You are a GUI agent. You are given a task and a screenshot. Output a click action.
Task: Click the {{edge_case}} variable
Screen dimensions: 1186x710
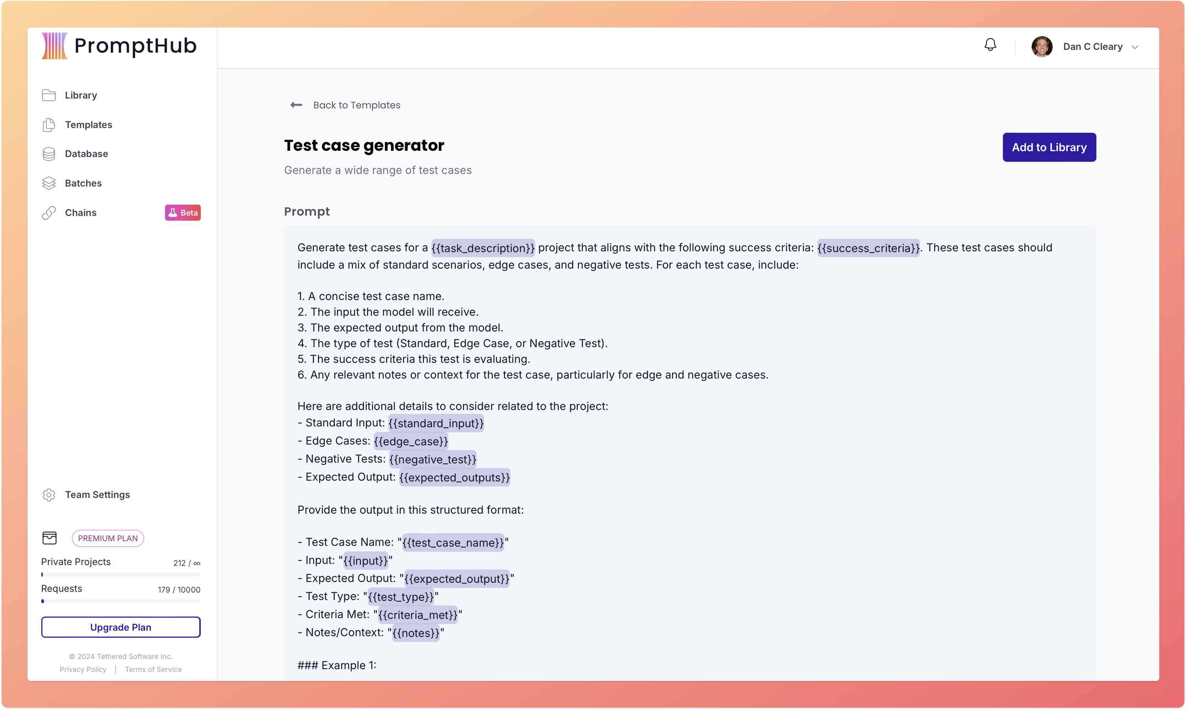411,442
